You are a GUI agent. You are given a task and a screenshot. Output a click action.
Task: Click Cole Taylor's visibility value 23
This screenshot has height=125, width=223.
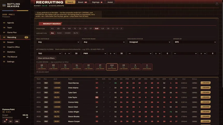[97, 97]
